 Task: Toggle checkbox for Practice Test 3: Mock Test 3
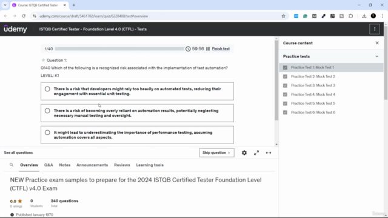click(285, 85)
